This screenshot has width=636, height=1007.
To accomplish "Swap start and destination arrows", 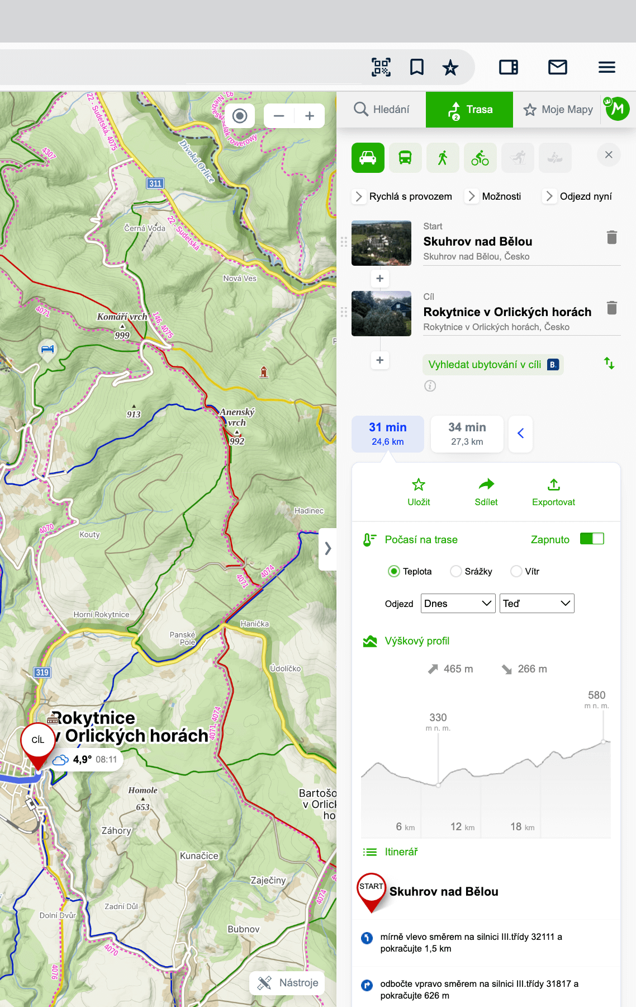I will point(609,364).
